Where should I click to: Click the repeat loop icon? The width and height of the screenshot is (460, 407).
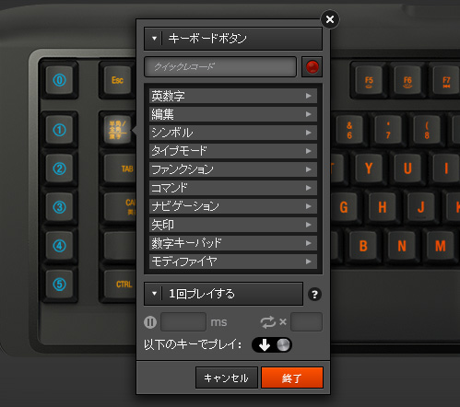tap(268, 322)
